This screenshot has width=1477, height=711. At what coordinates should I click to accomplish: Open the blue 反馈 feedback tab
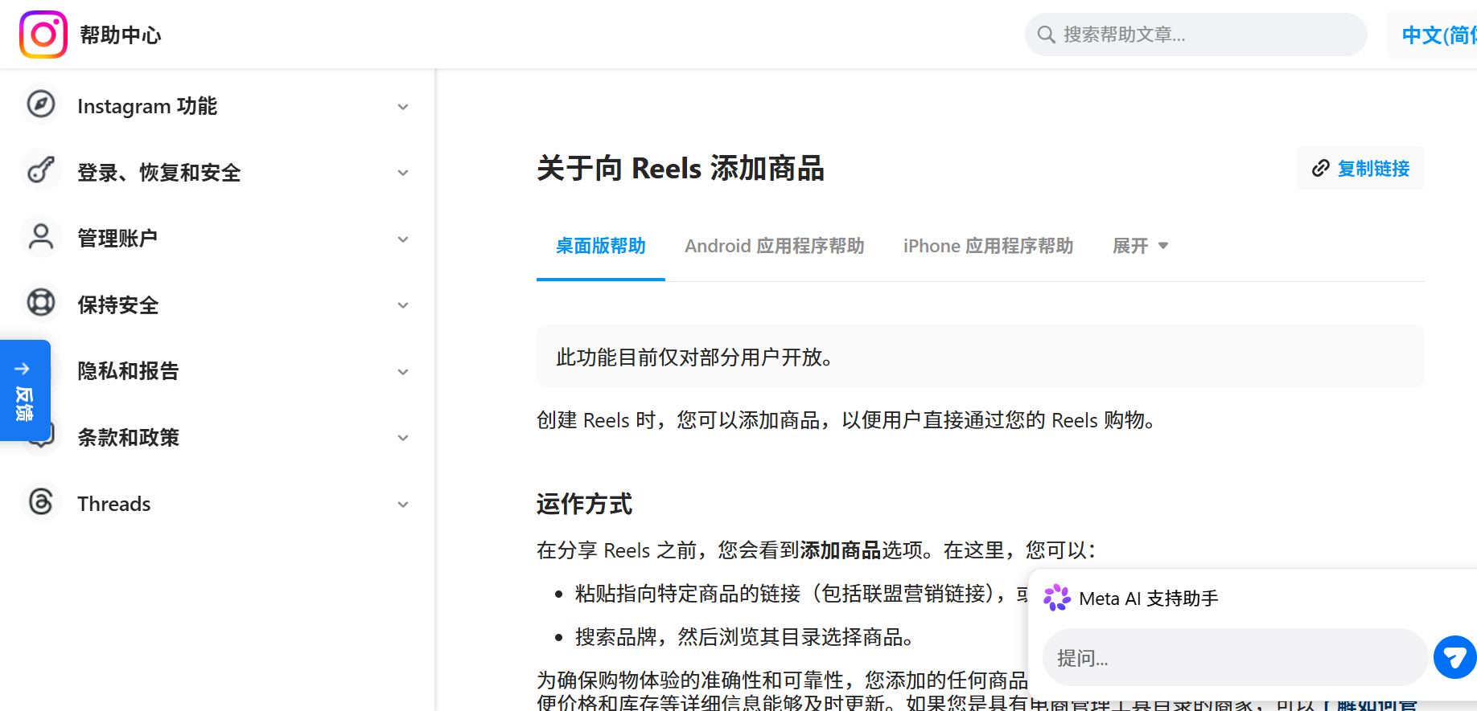25,390
